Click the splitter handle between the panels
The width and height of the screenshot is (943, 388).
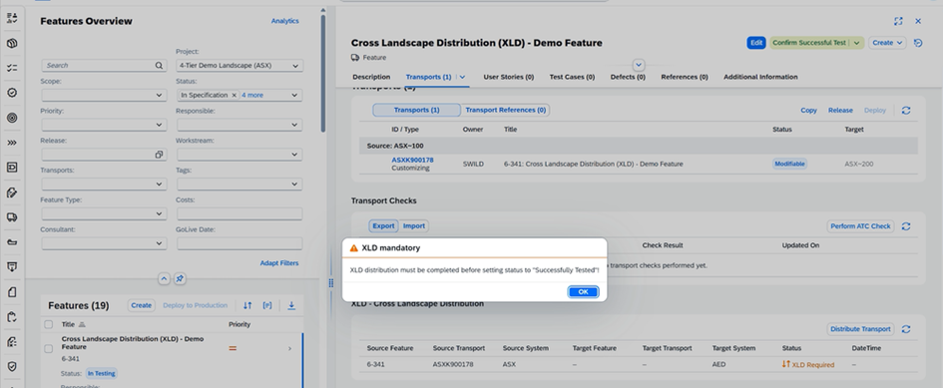[x=330, y=282]
